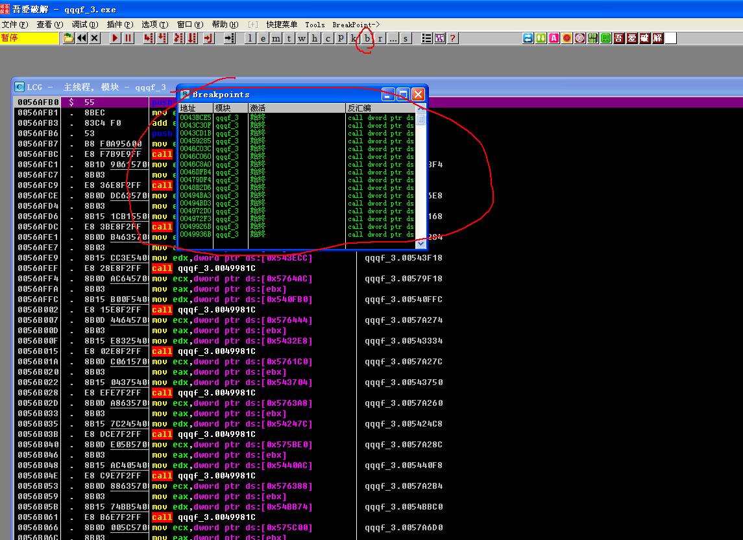Click the step into icon
This screenshot has width=743, height=540.
point(149,38)
